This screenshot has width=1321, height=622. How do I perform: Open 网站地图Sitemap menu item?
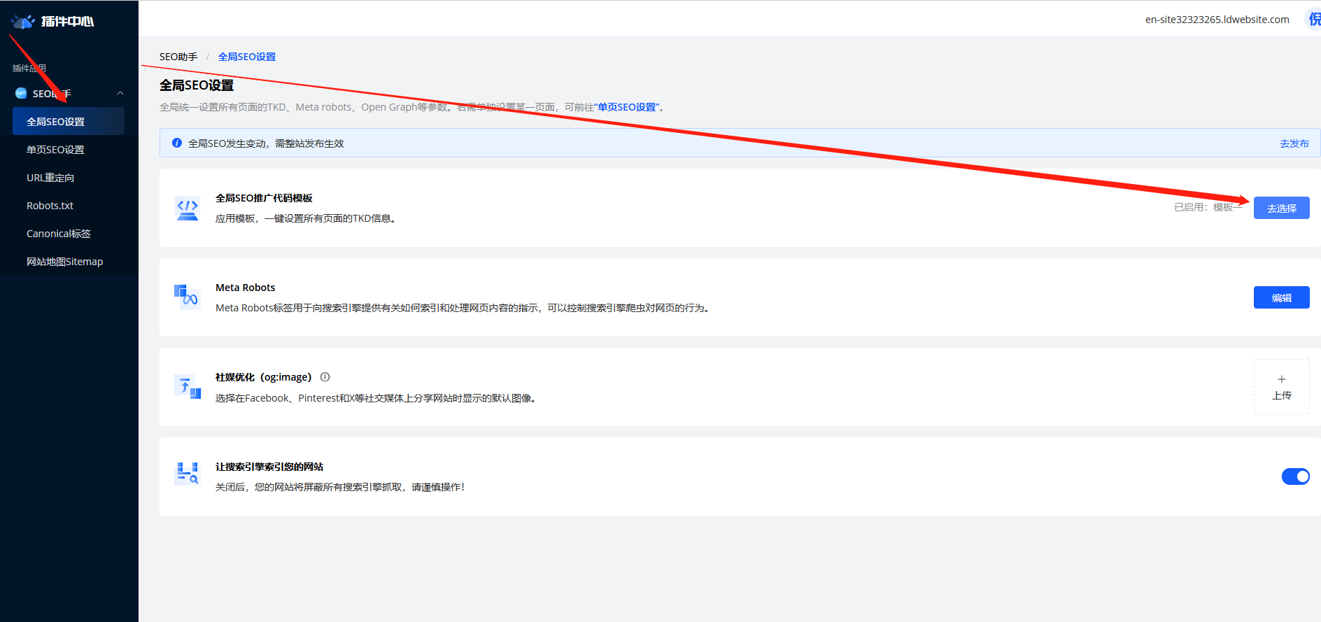[x=64, y=262]
